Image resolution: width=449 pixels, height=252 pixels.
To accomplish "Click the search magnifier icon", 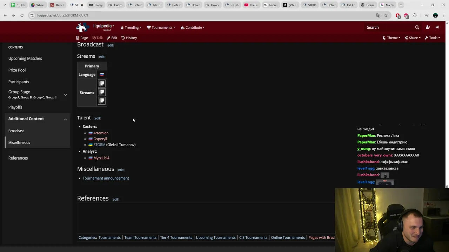I will (x=417, y=27).
